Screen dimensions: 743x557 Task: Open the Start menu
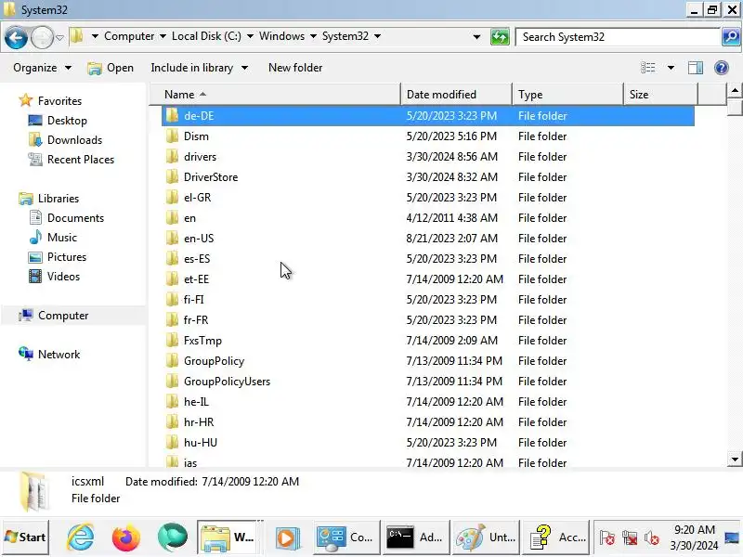25,538
